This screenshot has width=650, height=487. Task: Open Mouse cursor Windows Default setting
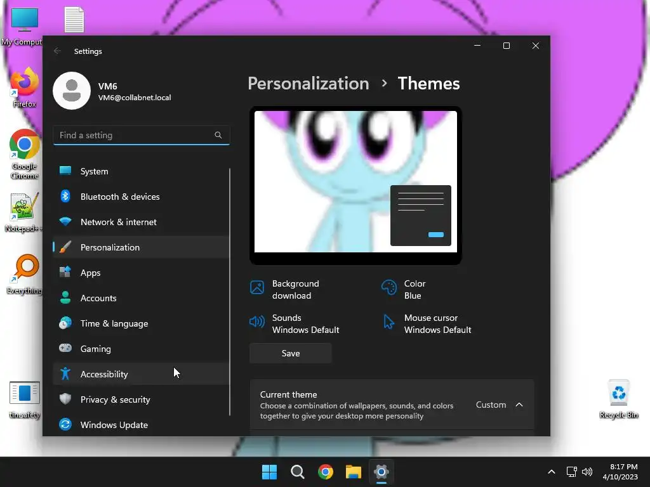pyautogui.click(x=427, y=324)
